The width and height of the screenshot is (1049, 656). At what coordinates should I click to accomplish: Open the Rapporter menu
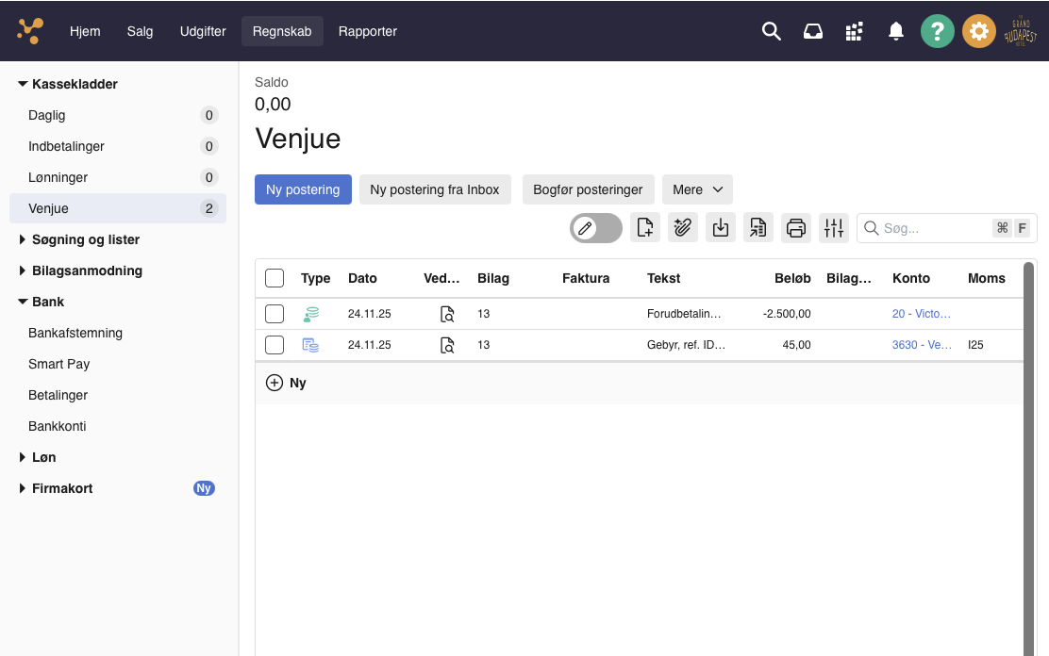coord(367,31)
